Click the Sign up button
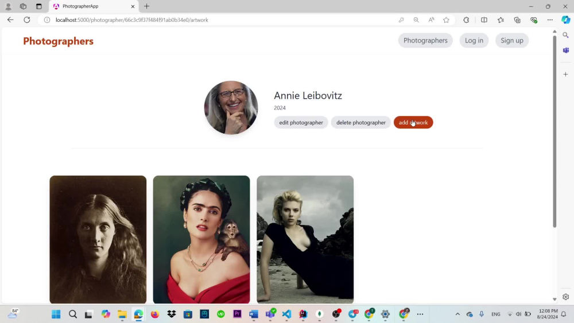This screenshot has height=323, width=574. pos(512,40)
